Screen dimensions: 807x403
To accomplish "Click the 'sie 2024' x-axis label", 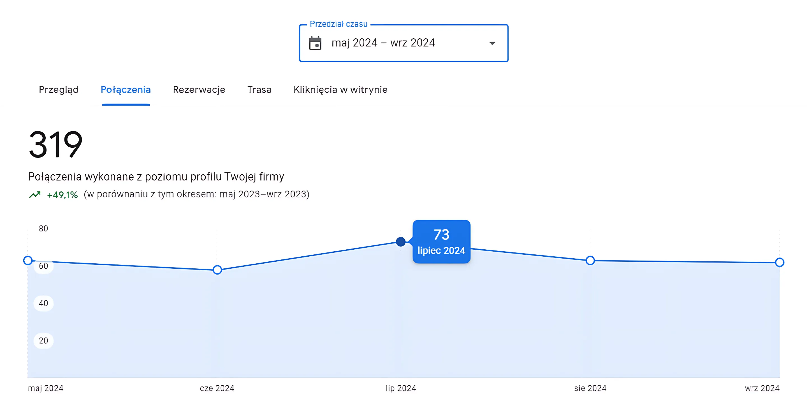I will [x=590, y=388].
